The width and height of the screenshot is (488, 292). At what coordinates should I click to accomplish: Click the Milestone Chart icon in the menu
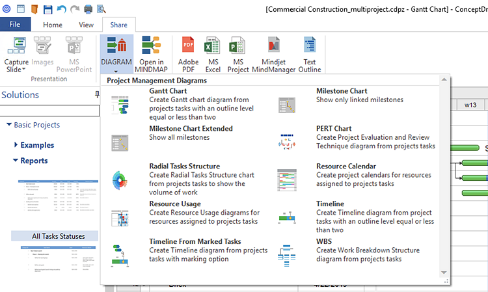tap(287, 105)
